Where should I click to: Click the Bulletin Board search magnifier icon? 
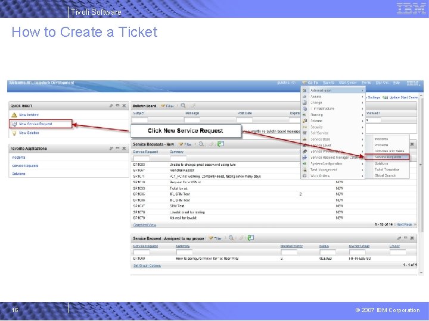tap(183, 105)
